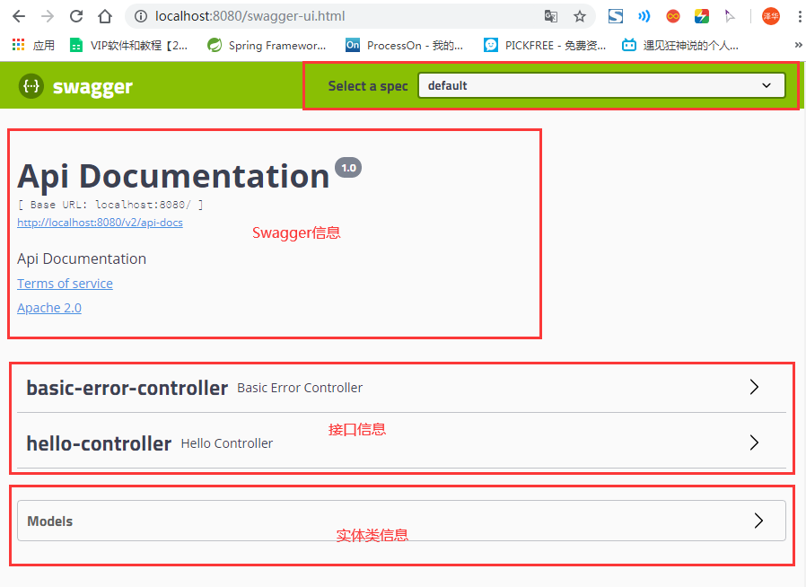
Task: Open the Terms of service link
Action: coord(65,284)
